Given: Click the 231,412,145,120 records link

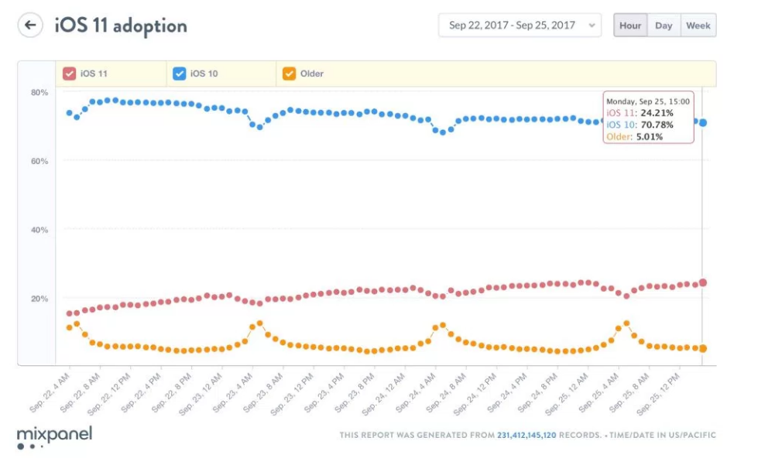Looking at the screenshot, I should click(526, 435).
